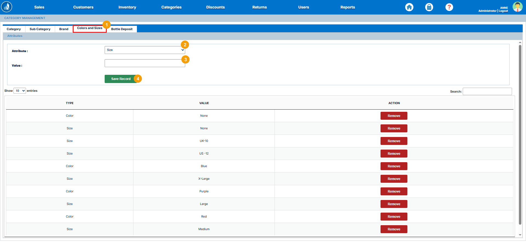526x243 pixels.
Task: Click the user avatar icon
Action: click(x=517, y=7)
